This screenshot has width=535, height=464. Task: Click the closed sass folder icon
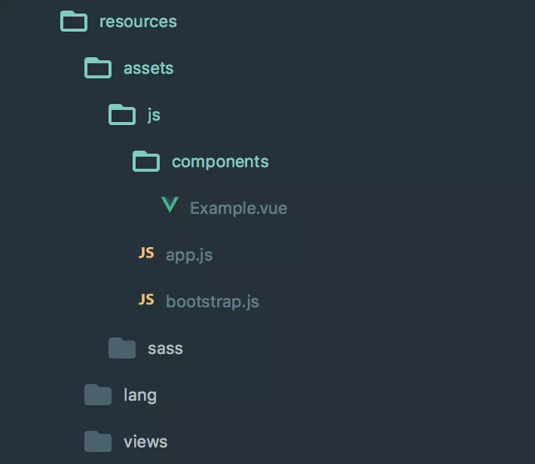click(122, 348)
